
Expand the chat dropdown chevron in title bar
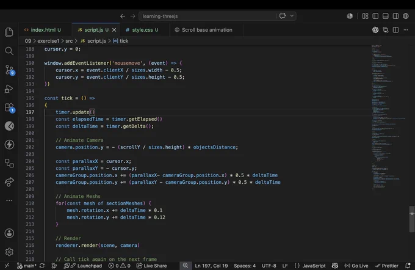[x=292, y=16]
